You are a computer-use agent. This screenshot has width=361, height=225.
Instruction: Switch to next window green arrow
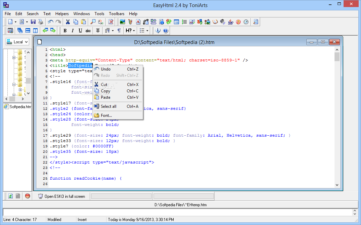click(x=53, y=31)
